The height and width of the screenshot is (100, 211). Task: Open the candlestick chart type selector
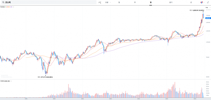202,2
